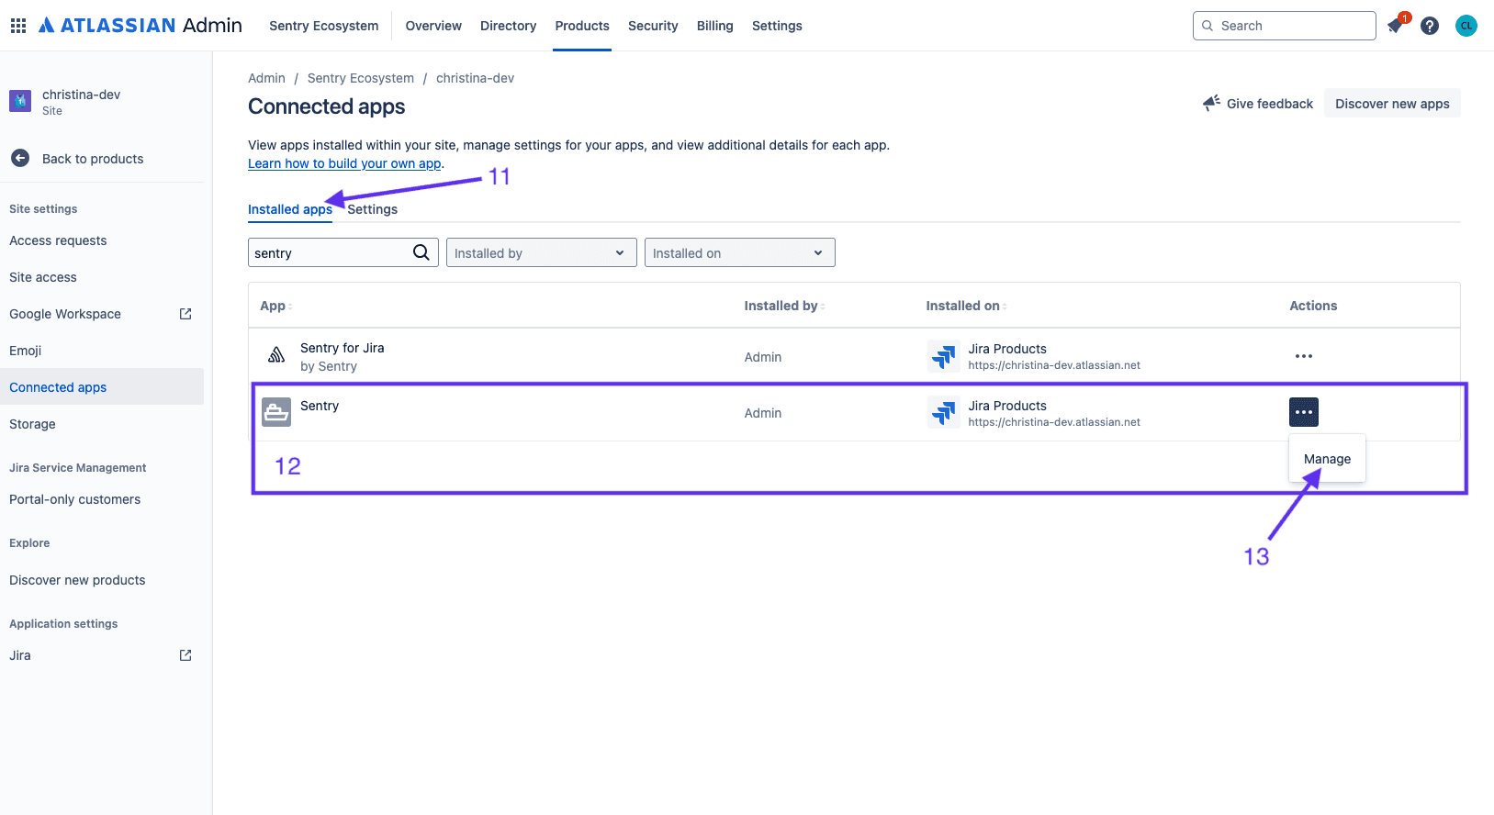This screenshot has height=815, width=1494.
Task: Click Give feedback
Action: (x=1258, y=104)
